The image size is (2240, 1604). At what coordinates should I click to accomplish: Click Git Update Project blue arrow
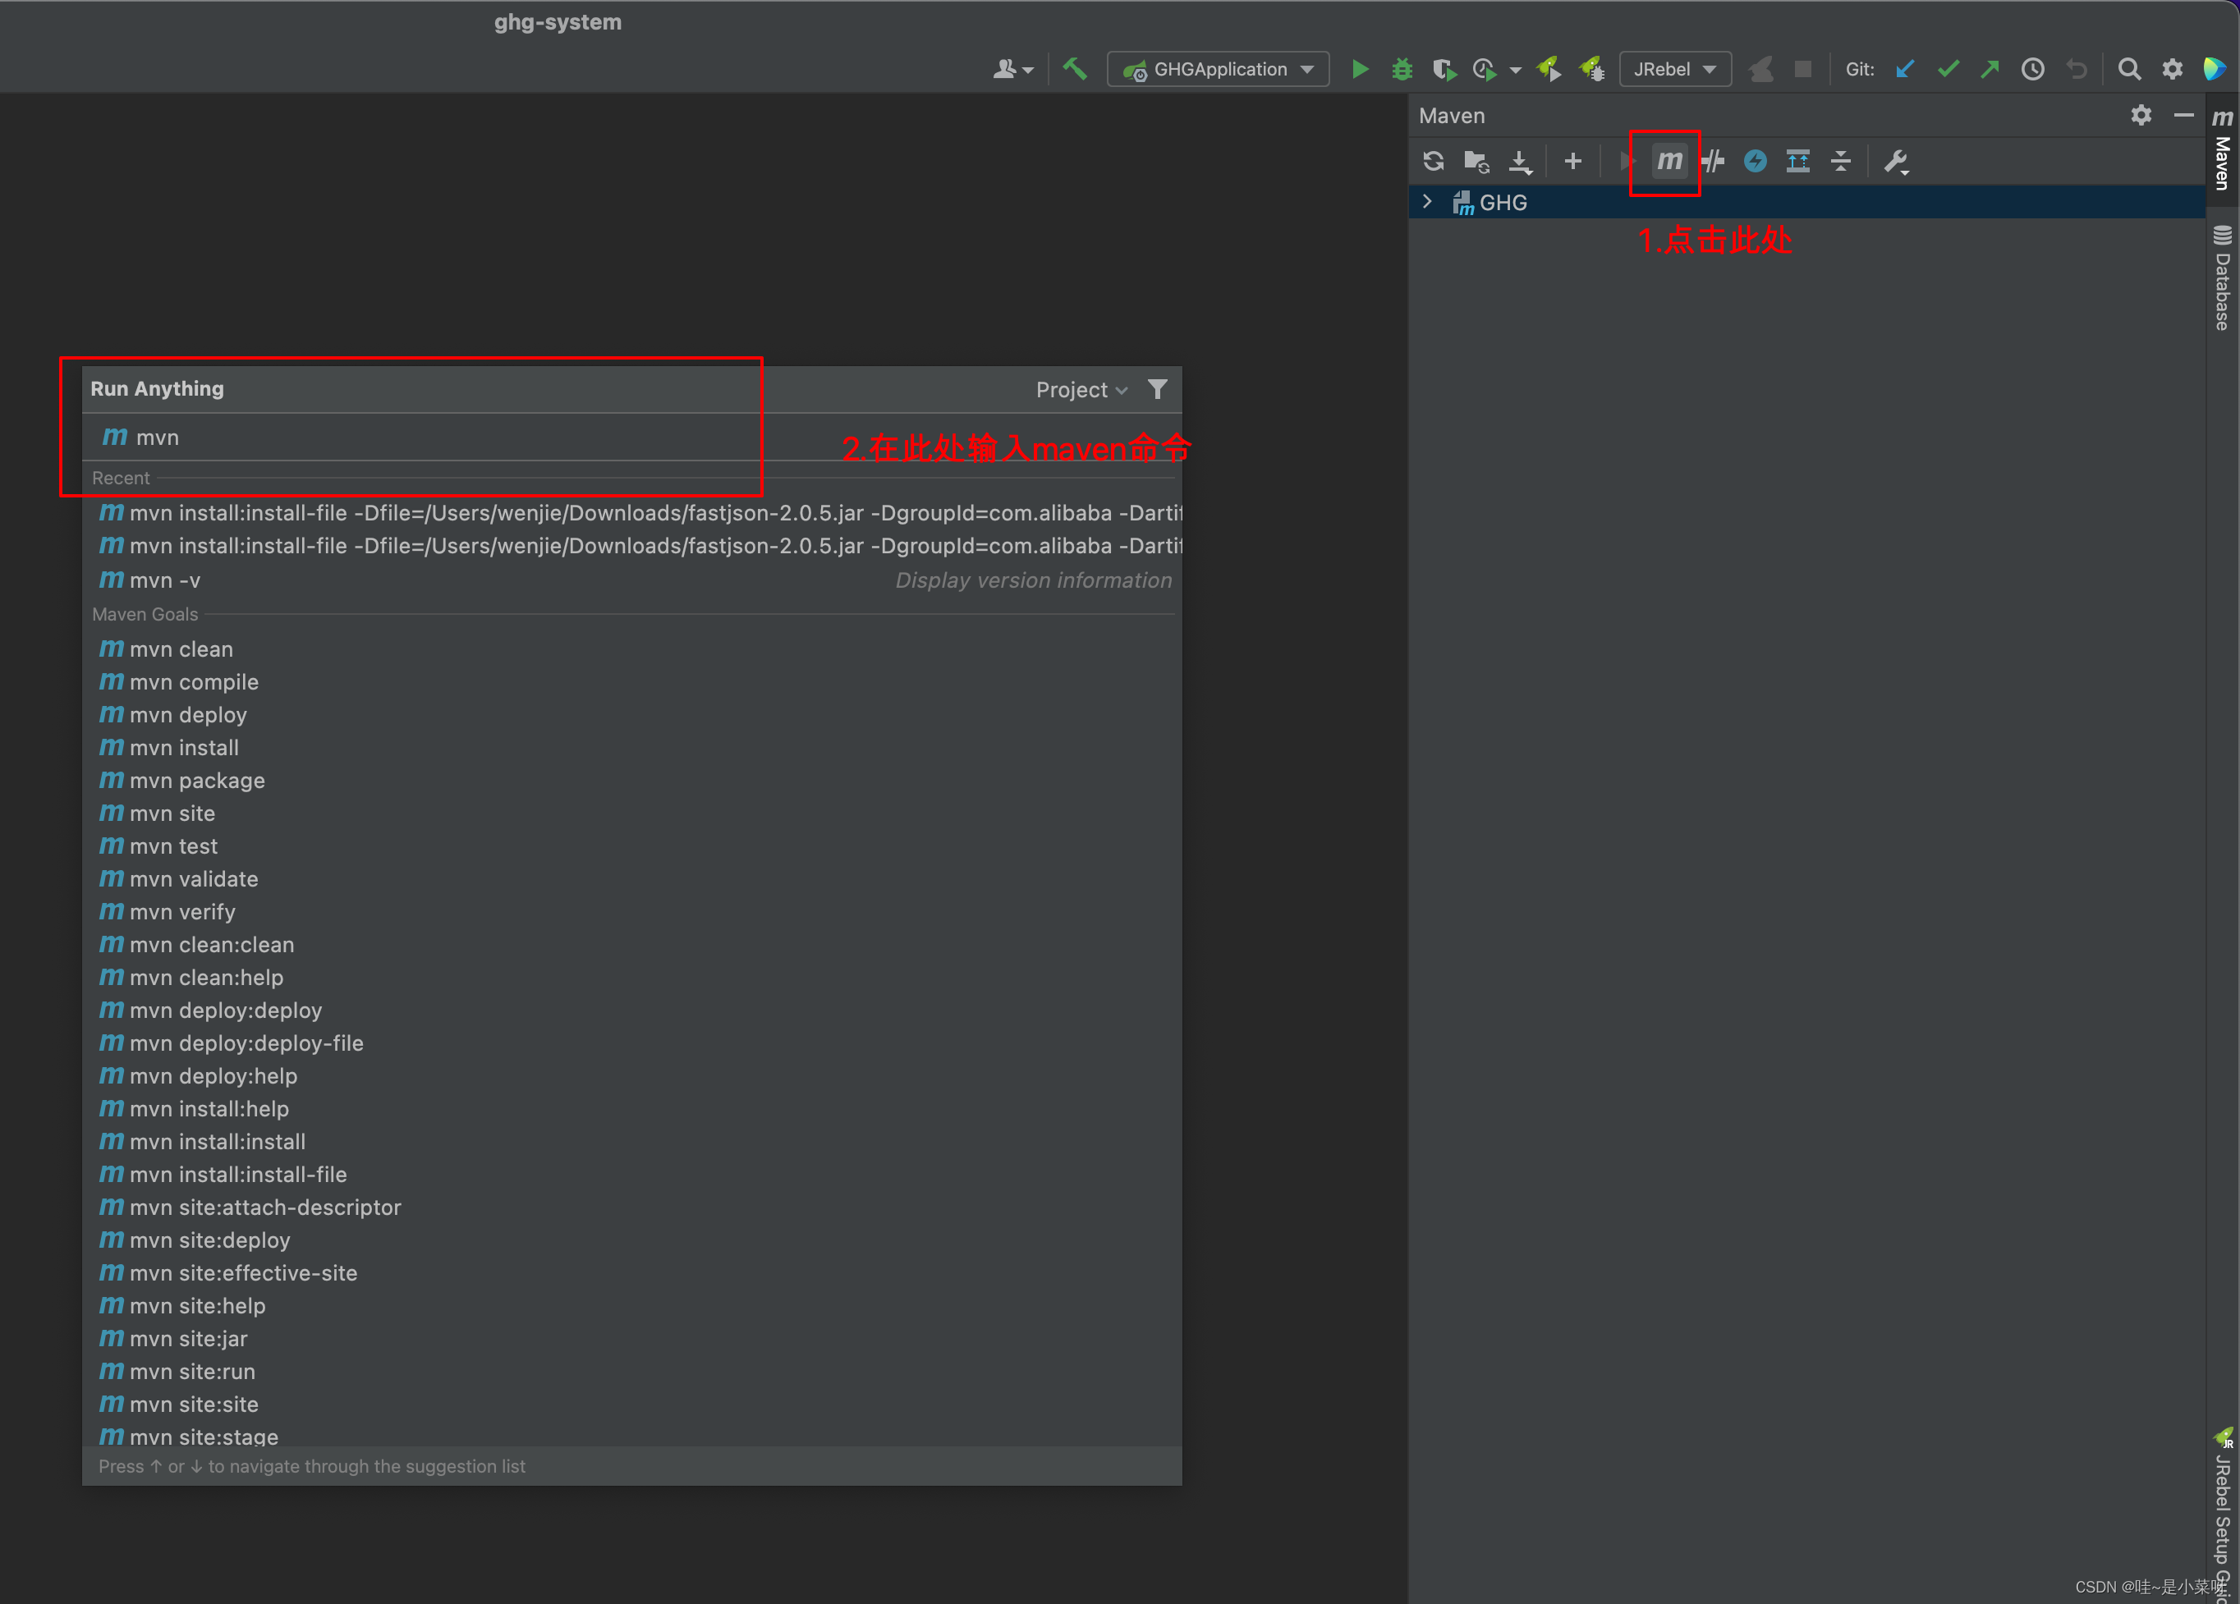pyautogui.click(x=1905, y=69)
